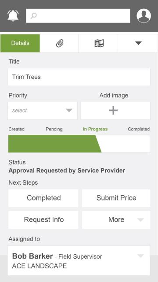Click the Request Info button
158x282 pixels.
tap(43, 220)
